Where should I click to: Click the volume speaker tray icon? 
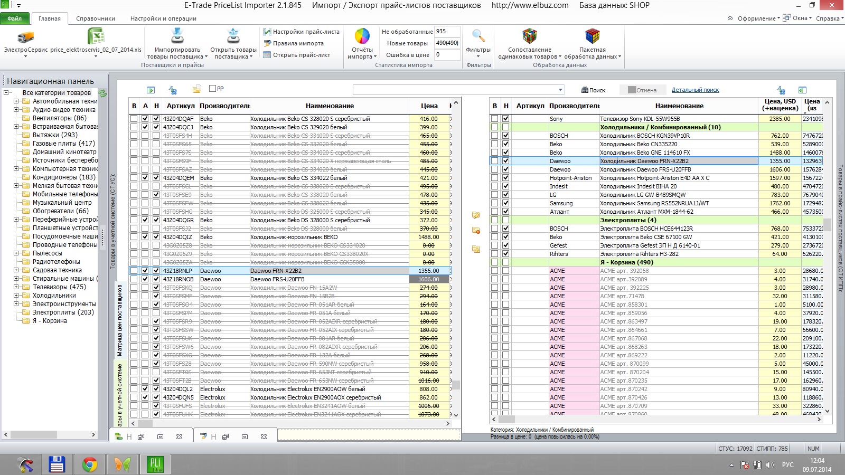770,465
